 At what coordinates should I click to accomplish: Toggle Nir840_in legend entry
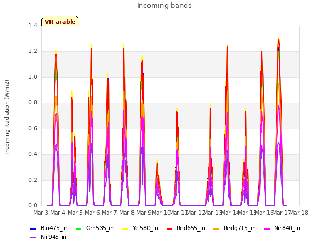(282, 228)
